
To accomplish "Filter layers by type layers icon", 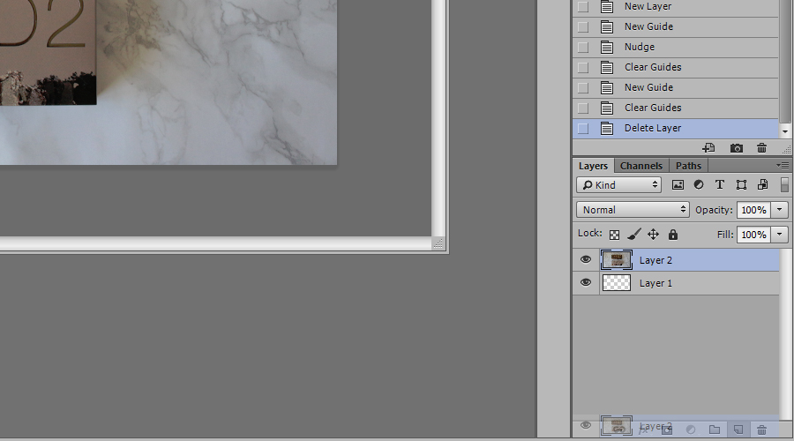I will (x=720, y=185).
